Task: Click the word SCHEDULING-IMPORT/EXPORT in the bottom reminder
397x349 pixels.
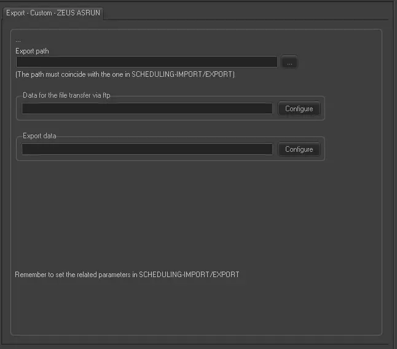Action: coord(189,274)
